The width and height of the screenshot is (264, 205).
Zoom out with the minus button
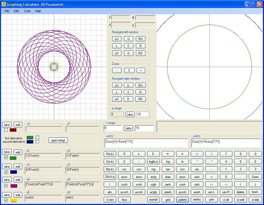pyautogui.click(x=117, y=70)
